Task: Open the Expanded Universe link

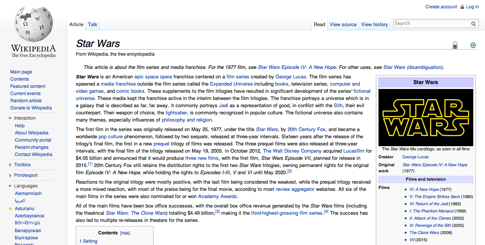Action: coord(231,84)
